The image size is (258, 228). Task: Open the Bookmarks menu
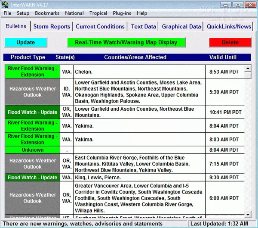pos(47,13)
